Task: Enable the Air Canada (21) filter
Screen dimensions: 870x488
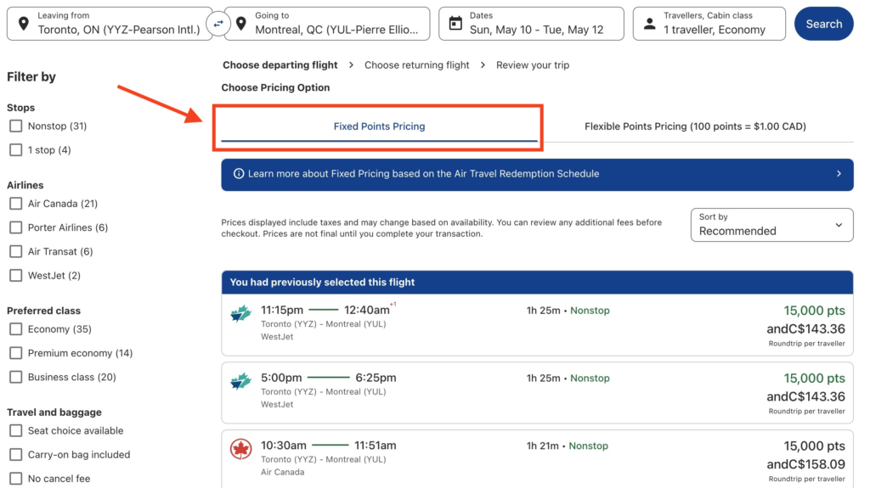Action: [x=16, y=204]
